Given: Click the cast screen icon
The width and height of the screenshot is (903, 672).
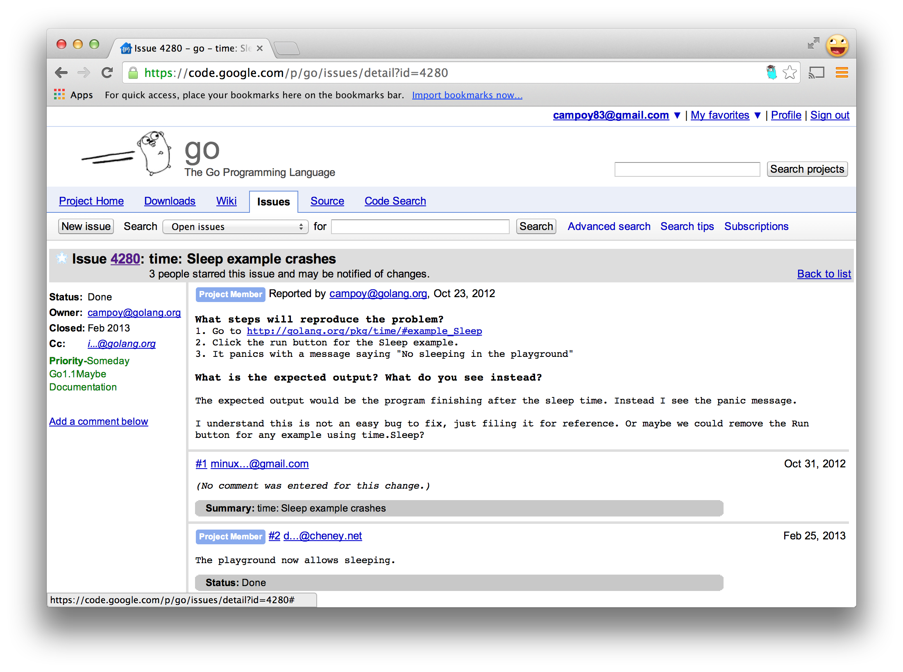Looking at the screenshot, I should coord(816,73).
